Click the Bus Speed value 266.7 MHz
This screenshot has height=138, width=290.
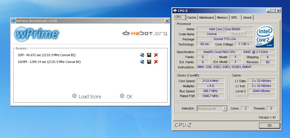coord(210,91)
